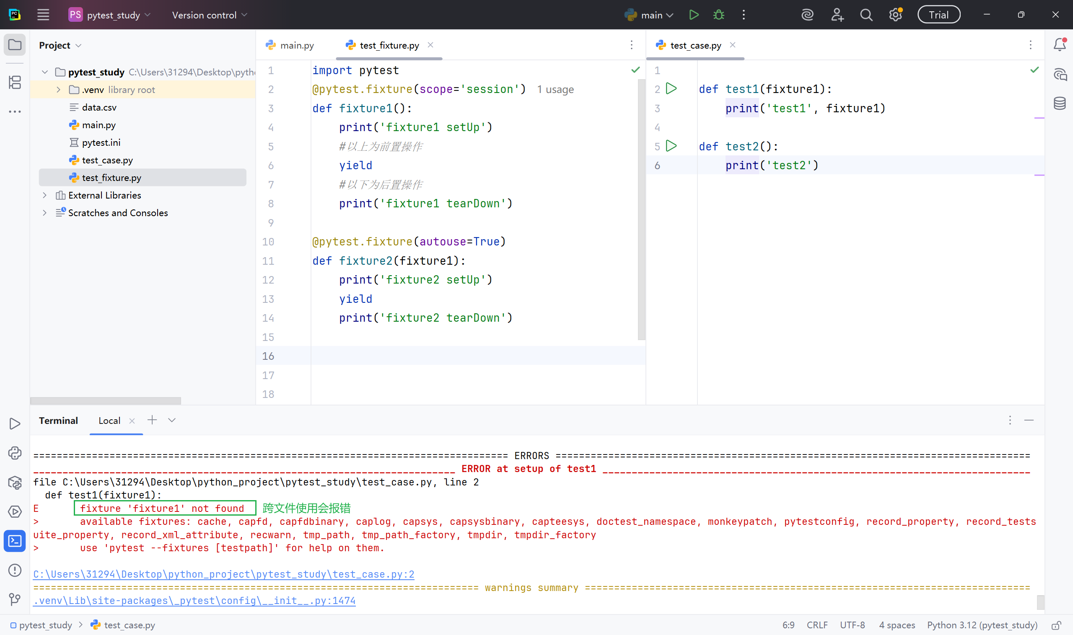Screen dimensions: 1073x635
Task: Toggle the Project tool window folder icon
Action: (x=15, y=44)
